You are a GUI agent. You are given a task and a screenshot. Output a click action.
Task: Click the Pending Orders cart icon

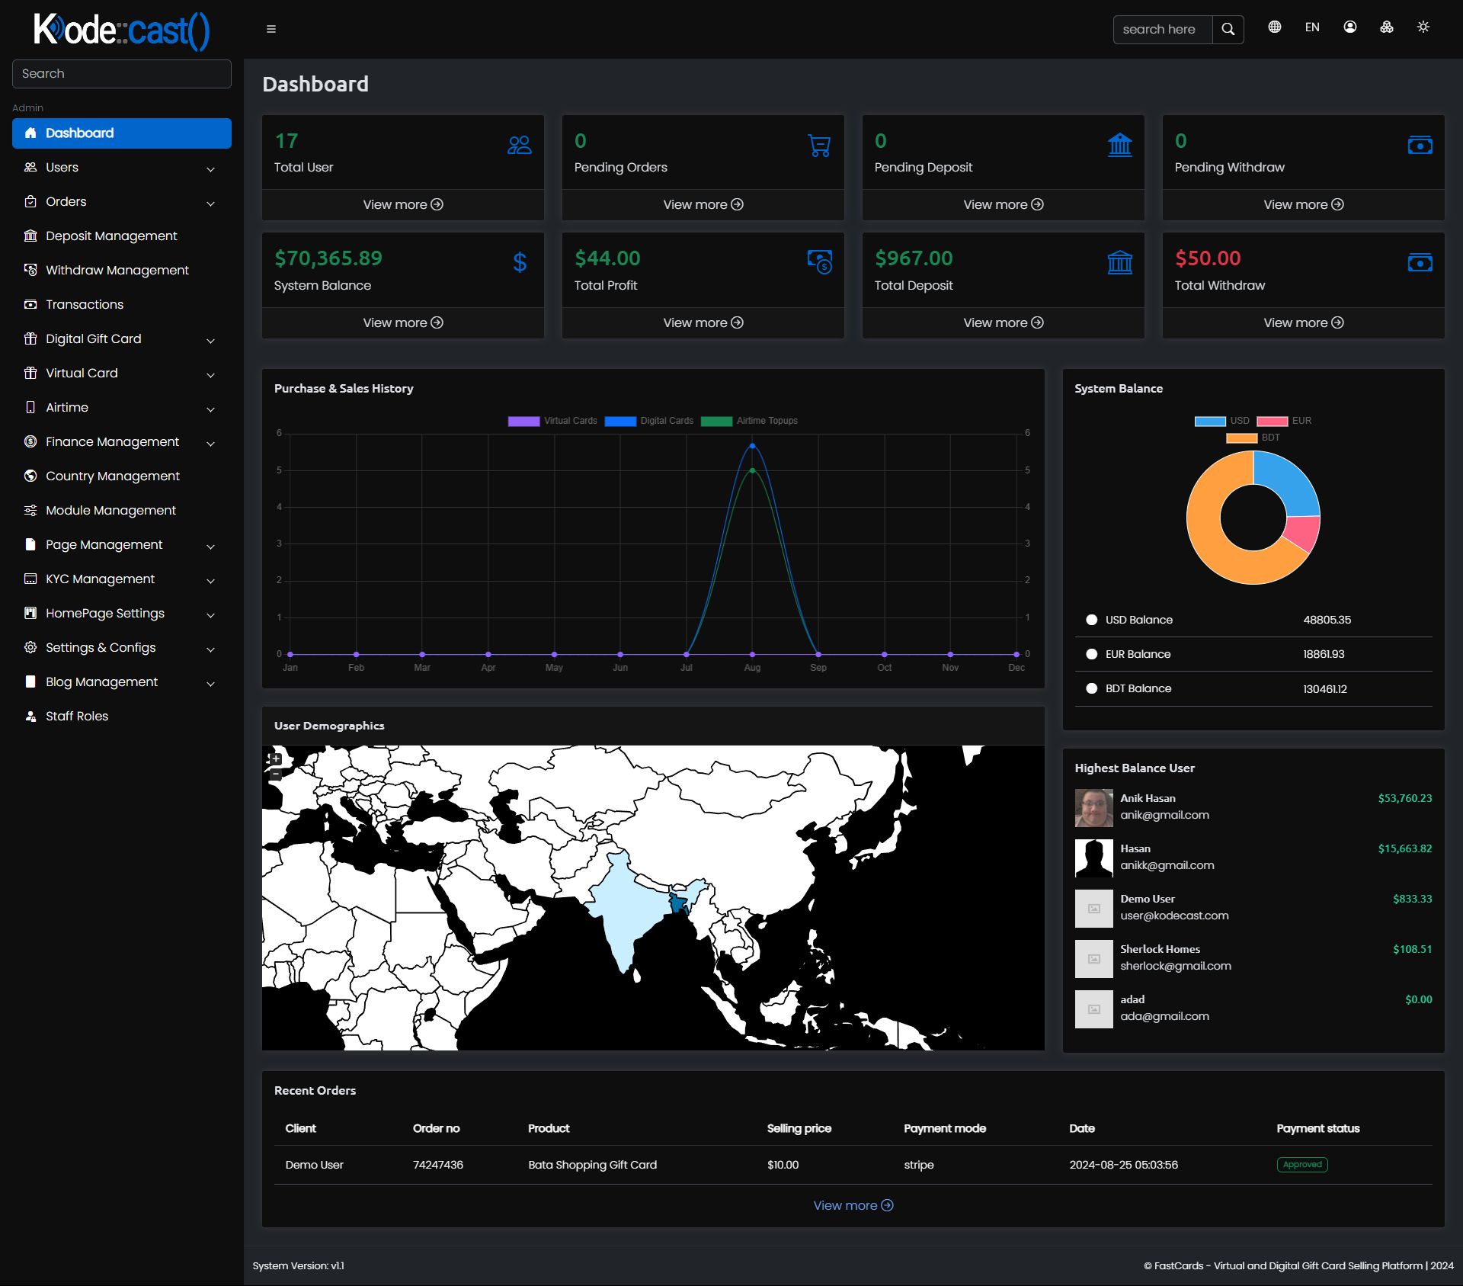click(x=819, y=145)
